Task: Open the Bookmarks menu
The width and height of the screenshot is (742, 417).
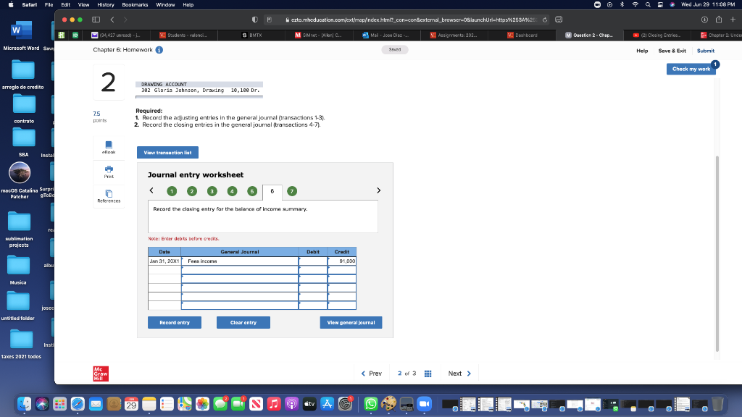Action: 135,5
